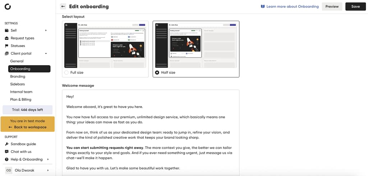Screen dimensions: 368x176
Task: Open Learn more about Onboarding link
Action: tap(293, 6)
